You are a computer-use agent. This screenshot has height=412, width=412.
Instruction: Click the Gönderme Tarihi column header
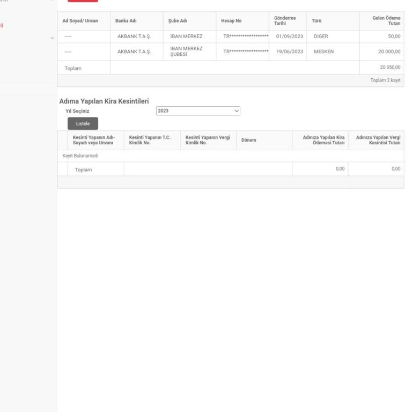(x=285, y=21)
